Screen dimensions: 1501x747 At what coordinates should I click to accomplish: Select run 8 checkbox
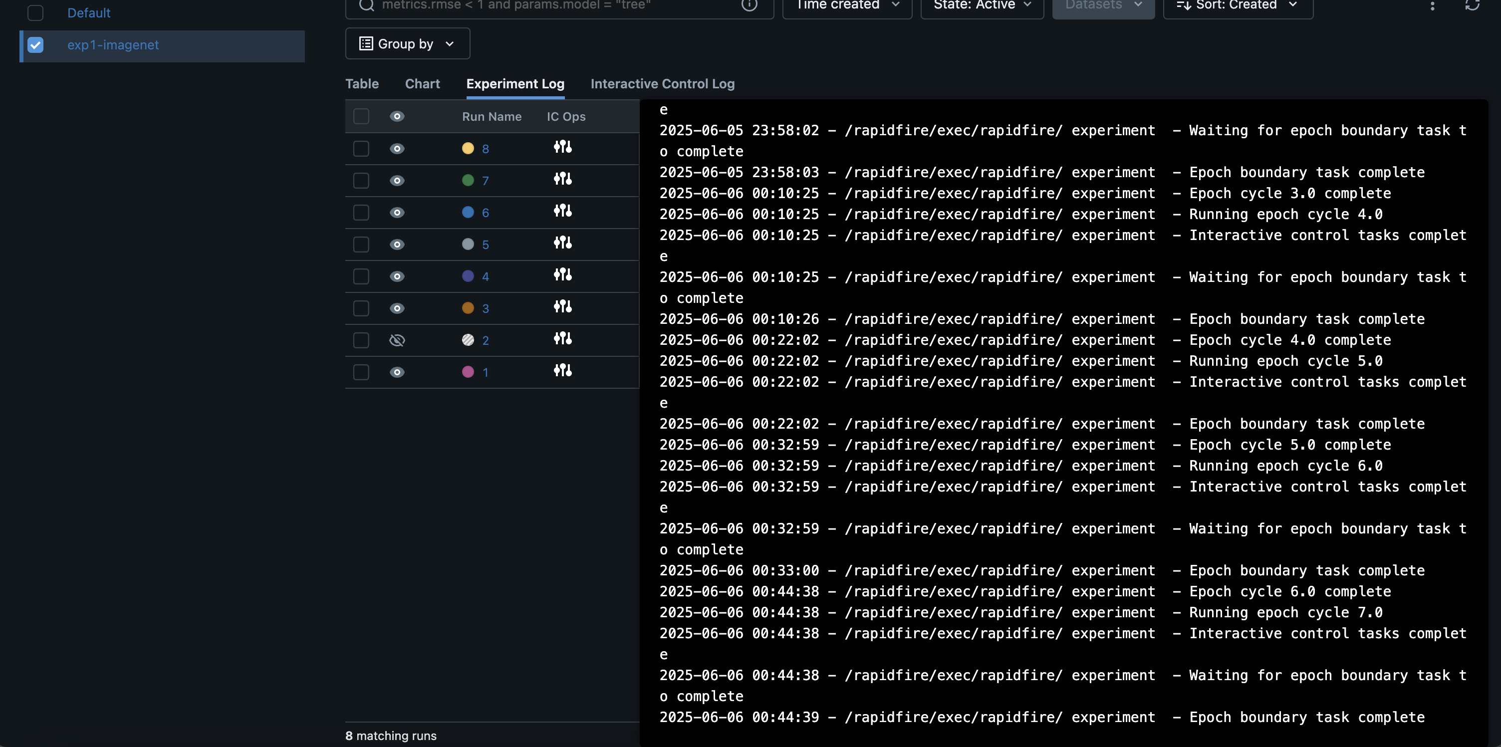361,149
